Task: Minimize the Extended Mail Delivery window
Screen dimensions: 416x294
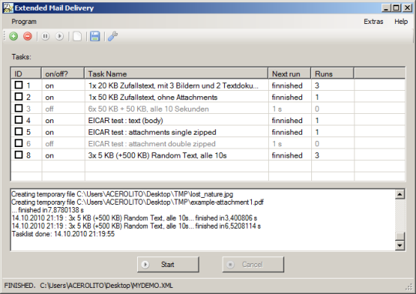Action: [386, 8]
